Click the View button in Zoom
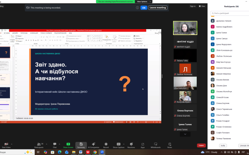Viewport: 249px width, 155px height. tap(202, 6)
